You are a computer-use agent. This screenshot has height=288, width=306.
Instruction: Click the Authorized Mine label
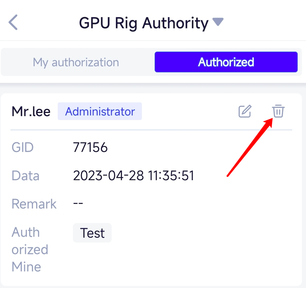point(30,249)
